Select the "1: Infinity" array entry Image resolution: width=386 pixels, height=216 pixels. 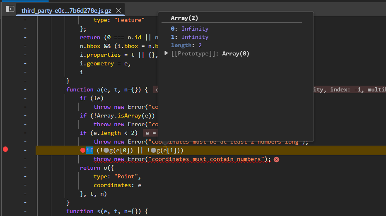[190, 37]
